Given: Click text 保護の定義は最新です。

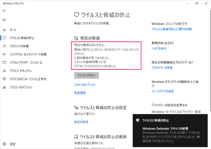Looking at the screenshot, I should point(89,143).
